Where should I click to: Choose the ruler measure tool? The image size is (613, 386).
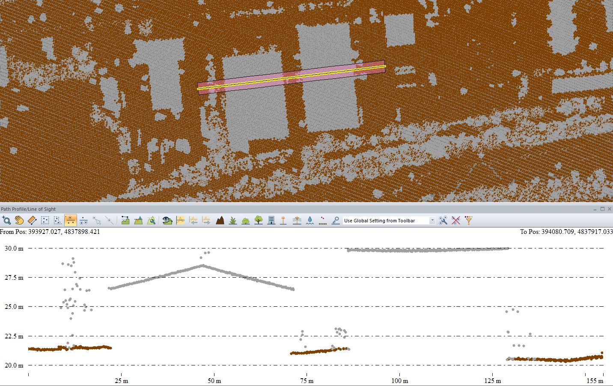tap(32, 220)
